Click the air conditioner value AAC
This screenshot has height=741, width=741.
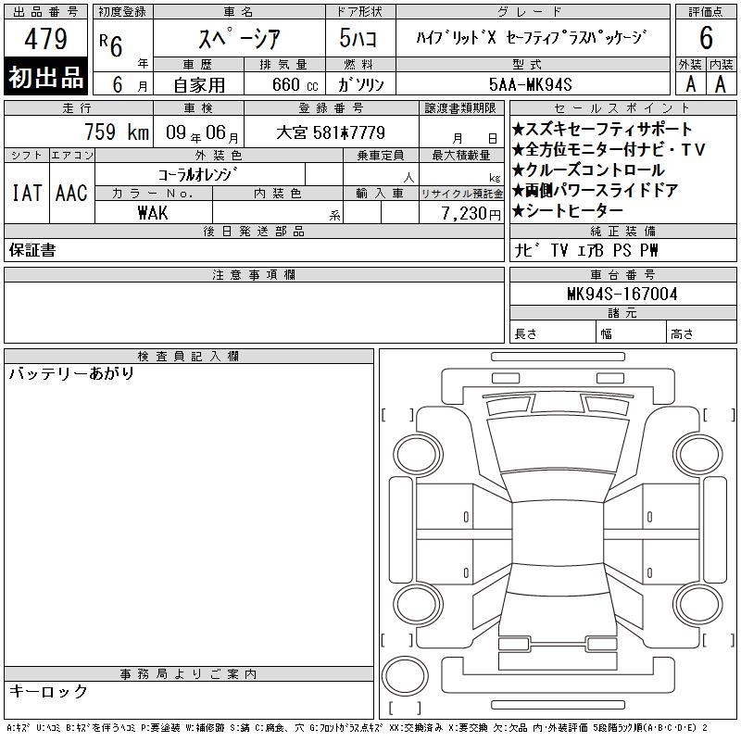coord(71,193)
